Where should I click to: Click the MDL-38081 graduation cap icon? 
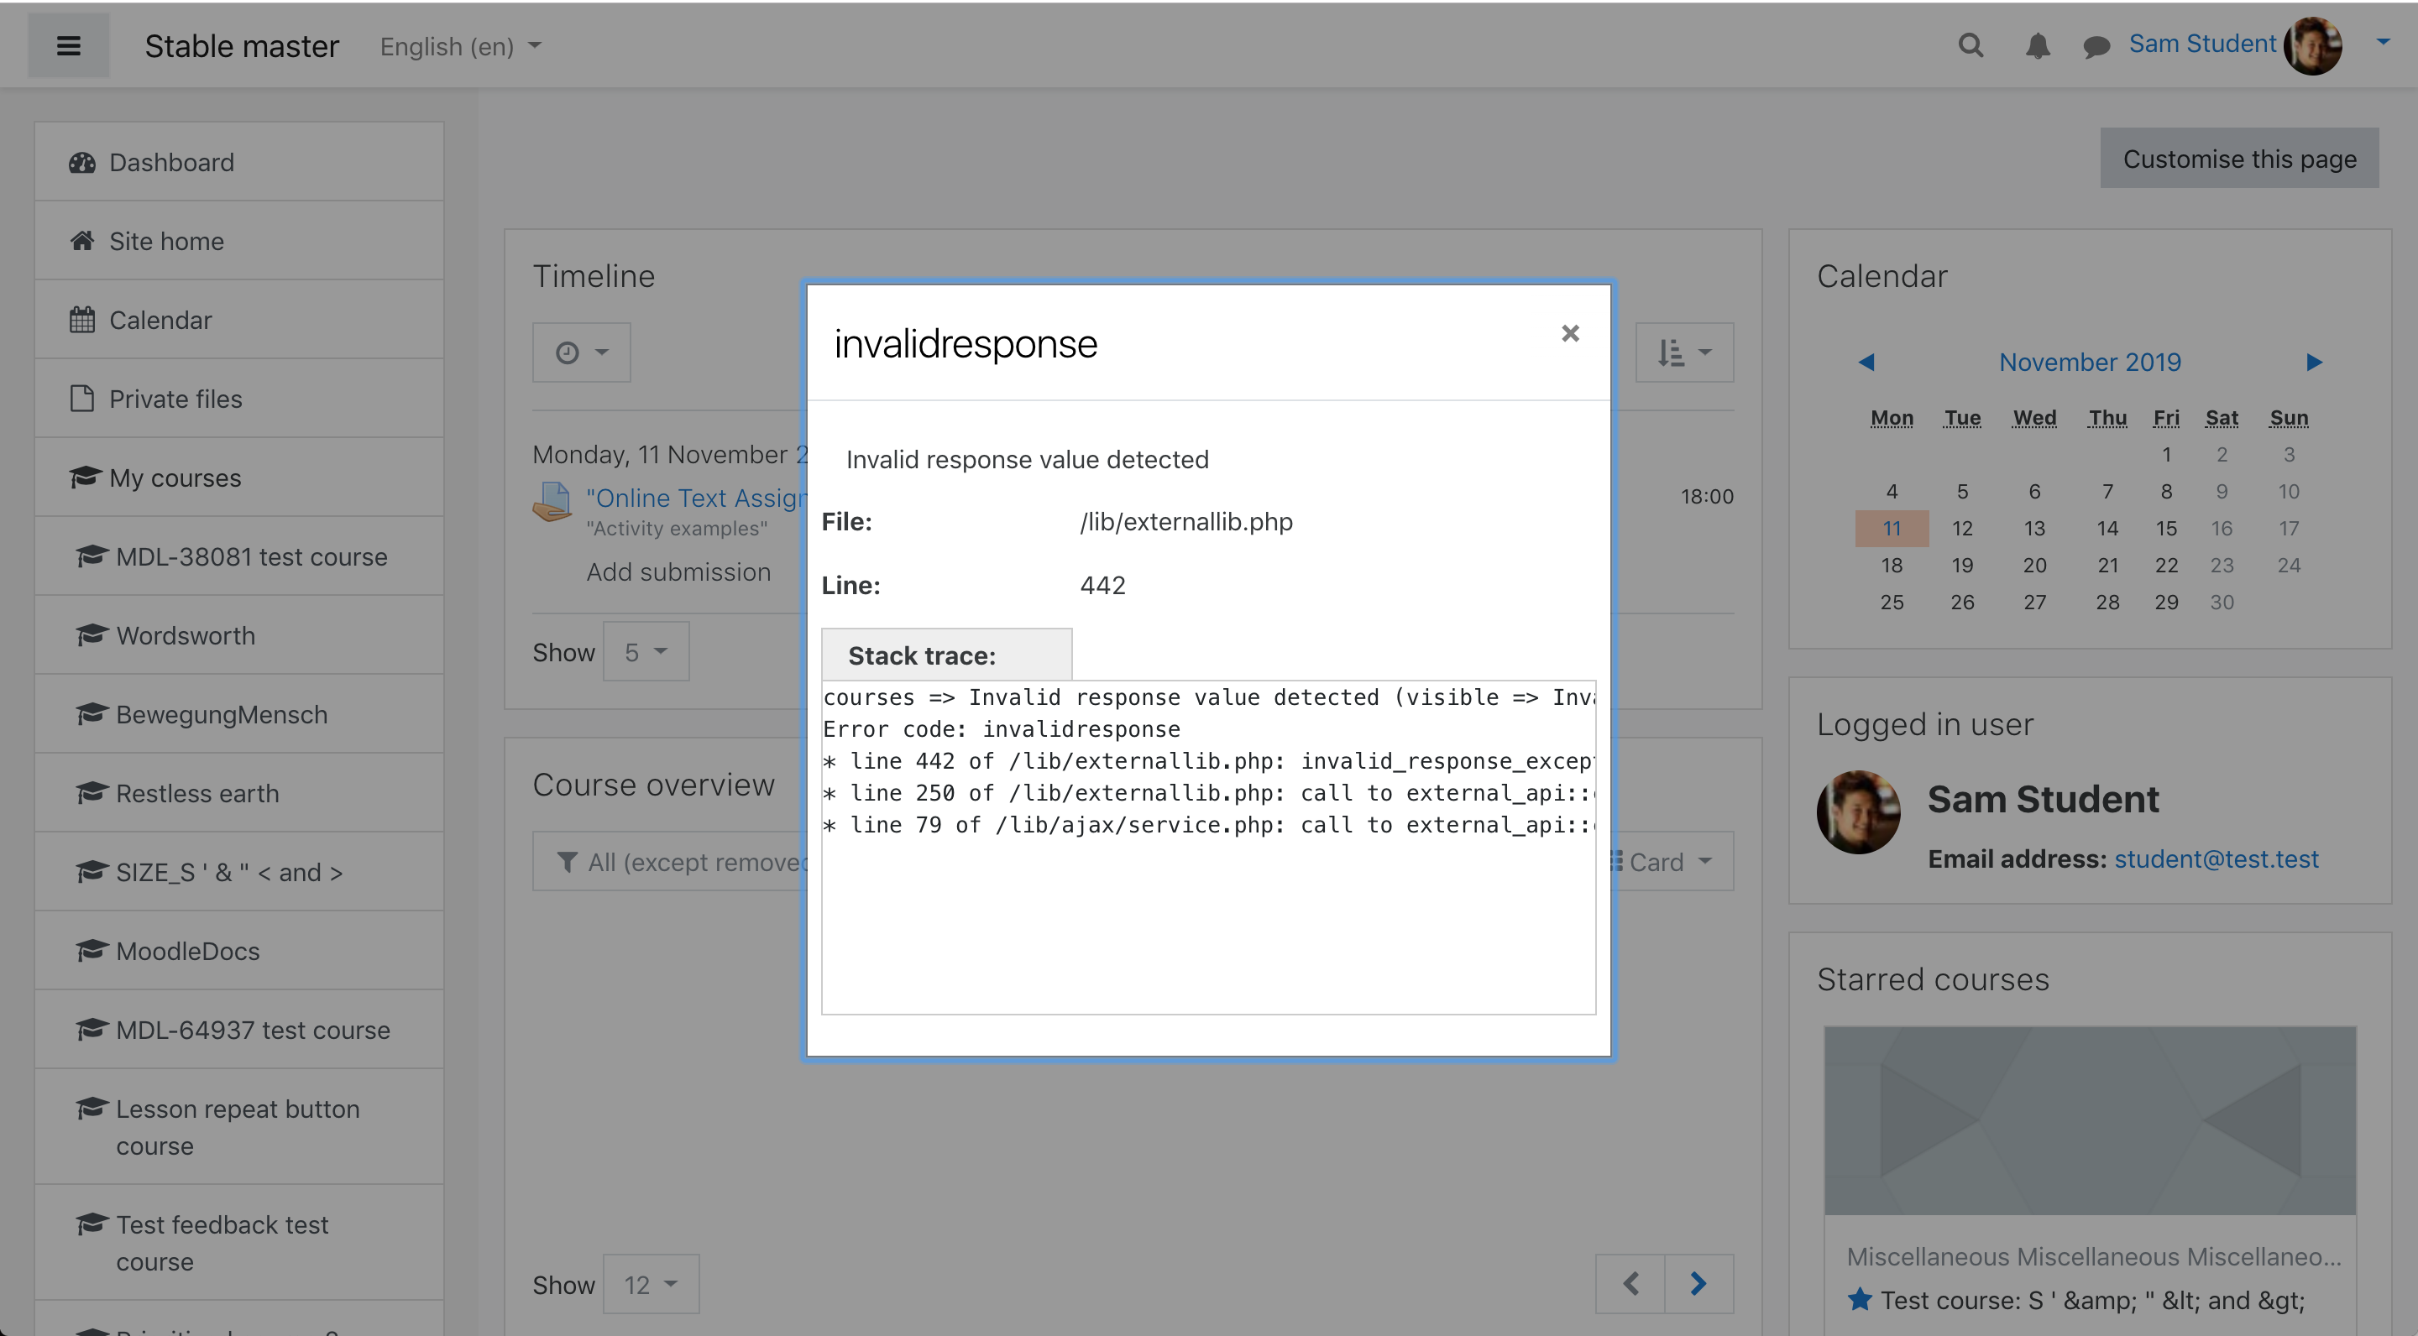(91, 556)
